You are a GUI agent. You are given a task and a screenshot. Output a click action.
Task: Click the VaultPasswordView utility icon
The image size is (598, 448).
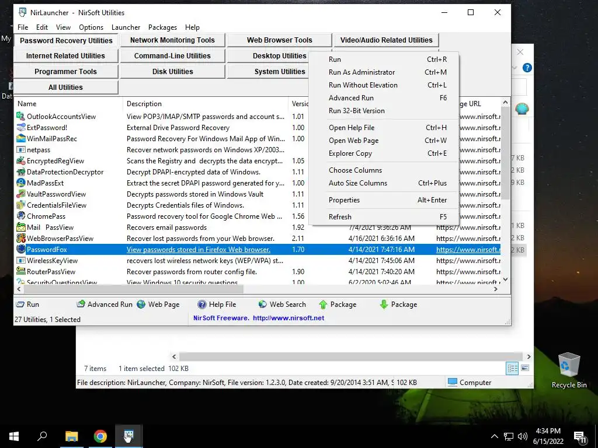20,194
